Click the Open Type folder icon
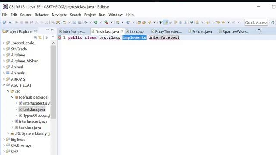Viewport: 276px width, 155px height. pyautogui.click(x=139, y=22)
